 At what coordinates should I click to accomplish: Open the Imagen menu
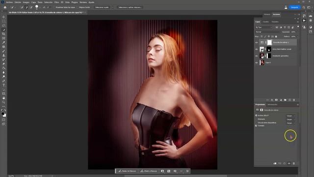[26, 2]
